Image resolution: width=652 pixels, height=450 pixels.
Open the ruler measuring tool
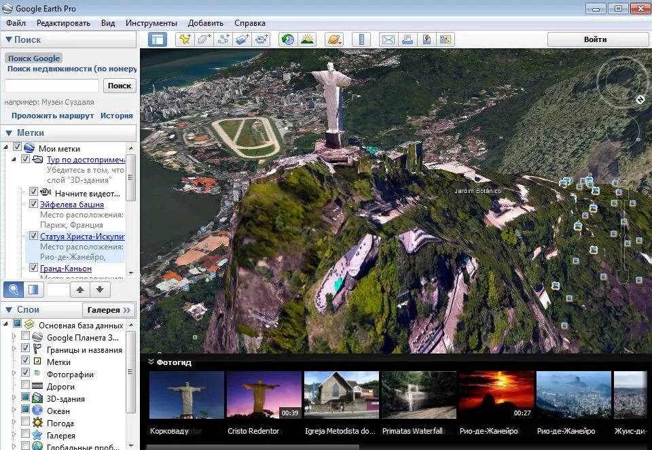point(361,39)
